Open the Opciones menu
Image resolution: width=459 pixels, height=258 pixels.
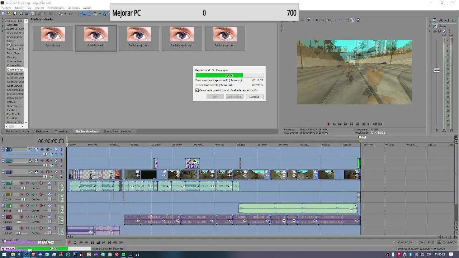tap(74, 8)
